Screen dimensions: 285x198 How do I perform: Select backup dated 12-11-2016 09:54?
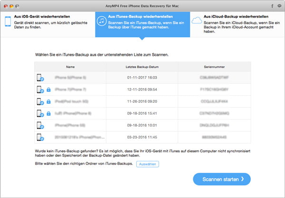click(142, 89)
